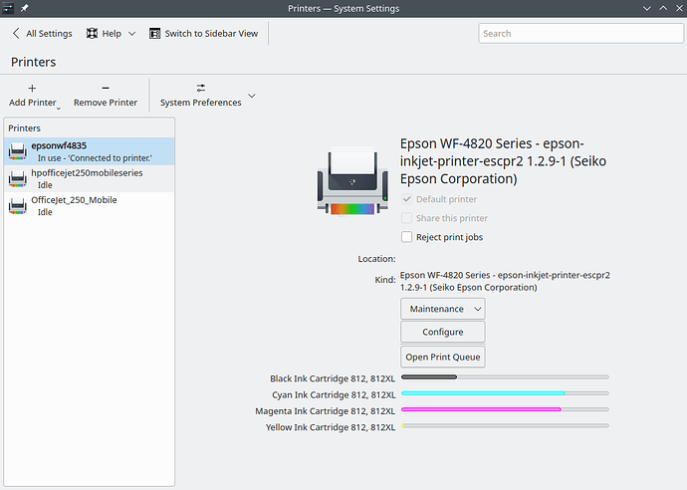The height and width of the screenshot is (490, 687).
Task: Toggle the Default printer checkbox
Action: pyautogui.click(x=406, y=199)
